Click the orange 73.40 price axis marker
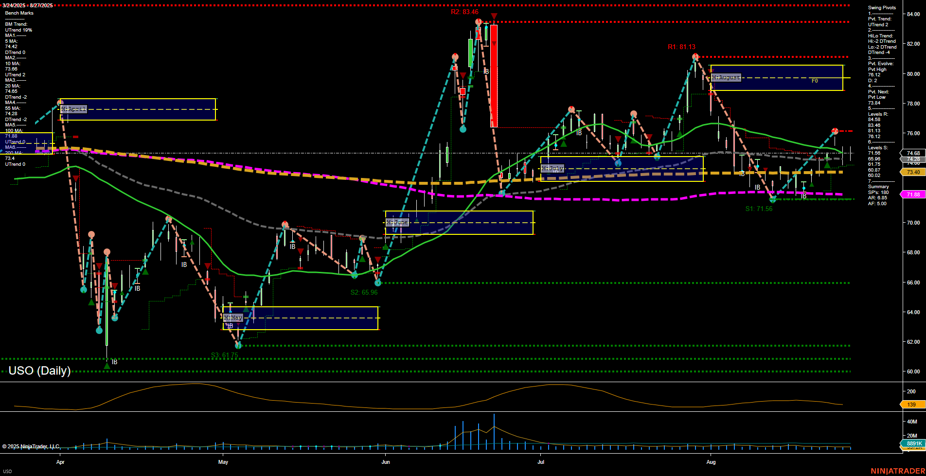Viewport: 926px width, 476px height. tap(913, 172)
